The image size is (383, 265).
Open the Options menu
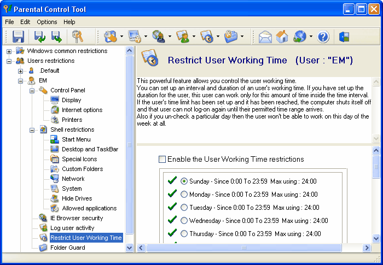point(47,22)
